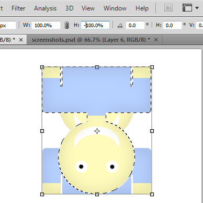Open the Window menu
This screenshot has height=203, width=203.
point(115,8)
